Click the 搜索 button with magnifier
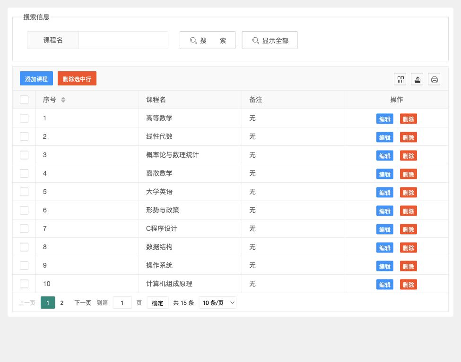The width and height of the screenshot is (461, 362). click(x=208, y=40)
